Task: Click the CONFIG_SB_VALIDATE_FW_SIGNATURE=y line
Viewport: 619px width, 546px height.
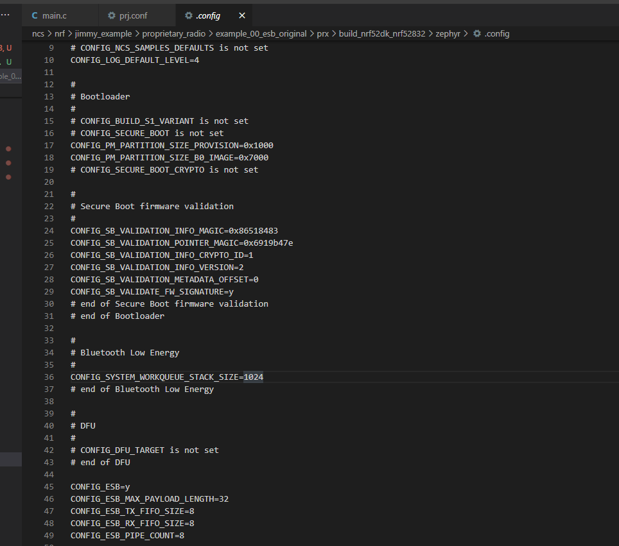Action: point(152,292)
